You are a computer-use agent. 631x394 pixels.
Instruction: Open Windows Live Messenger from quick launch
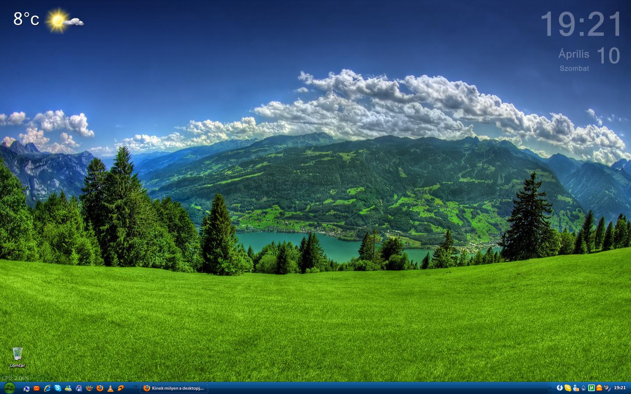point(68,388)
